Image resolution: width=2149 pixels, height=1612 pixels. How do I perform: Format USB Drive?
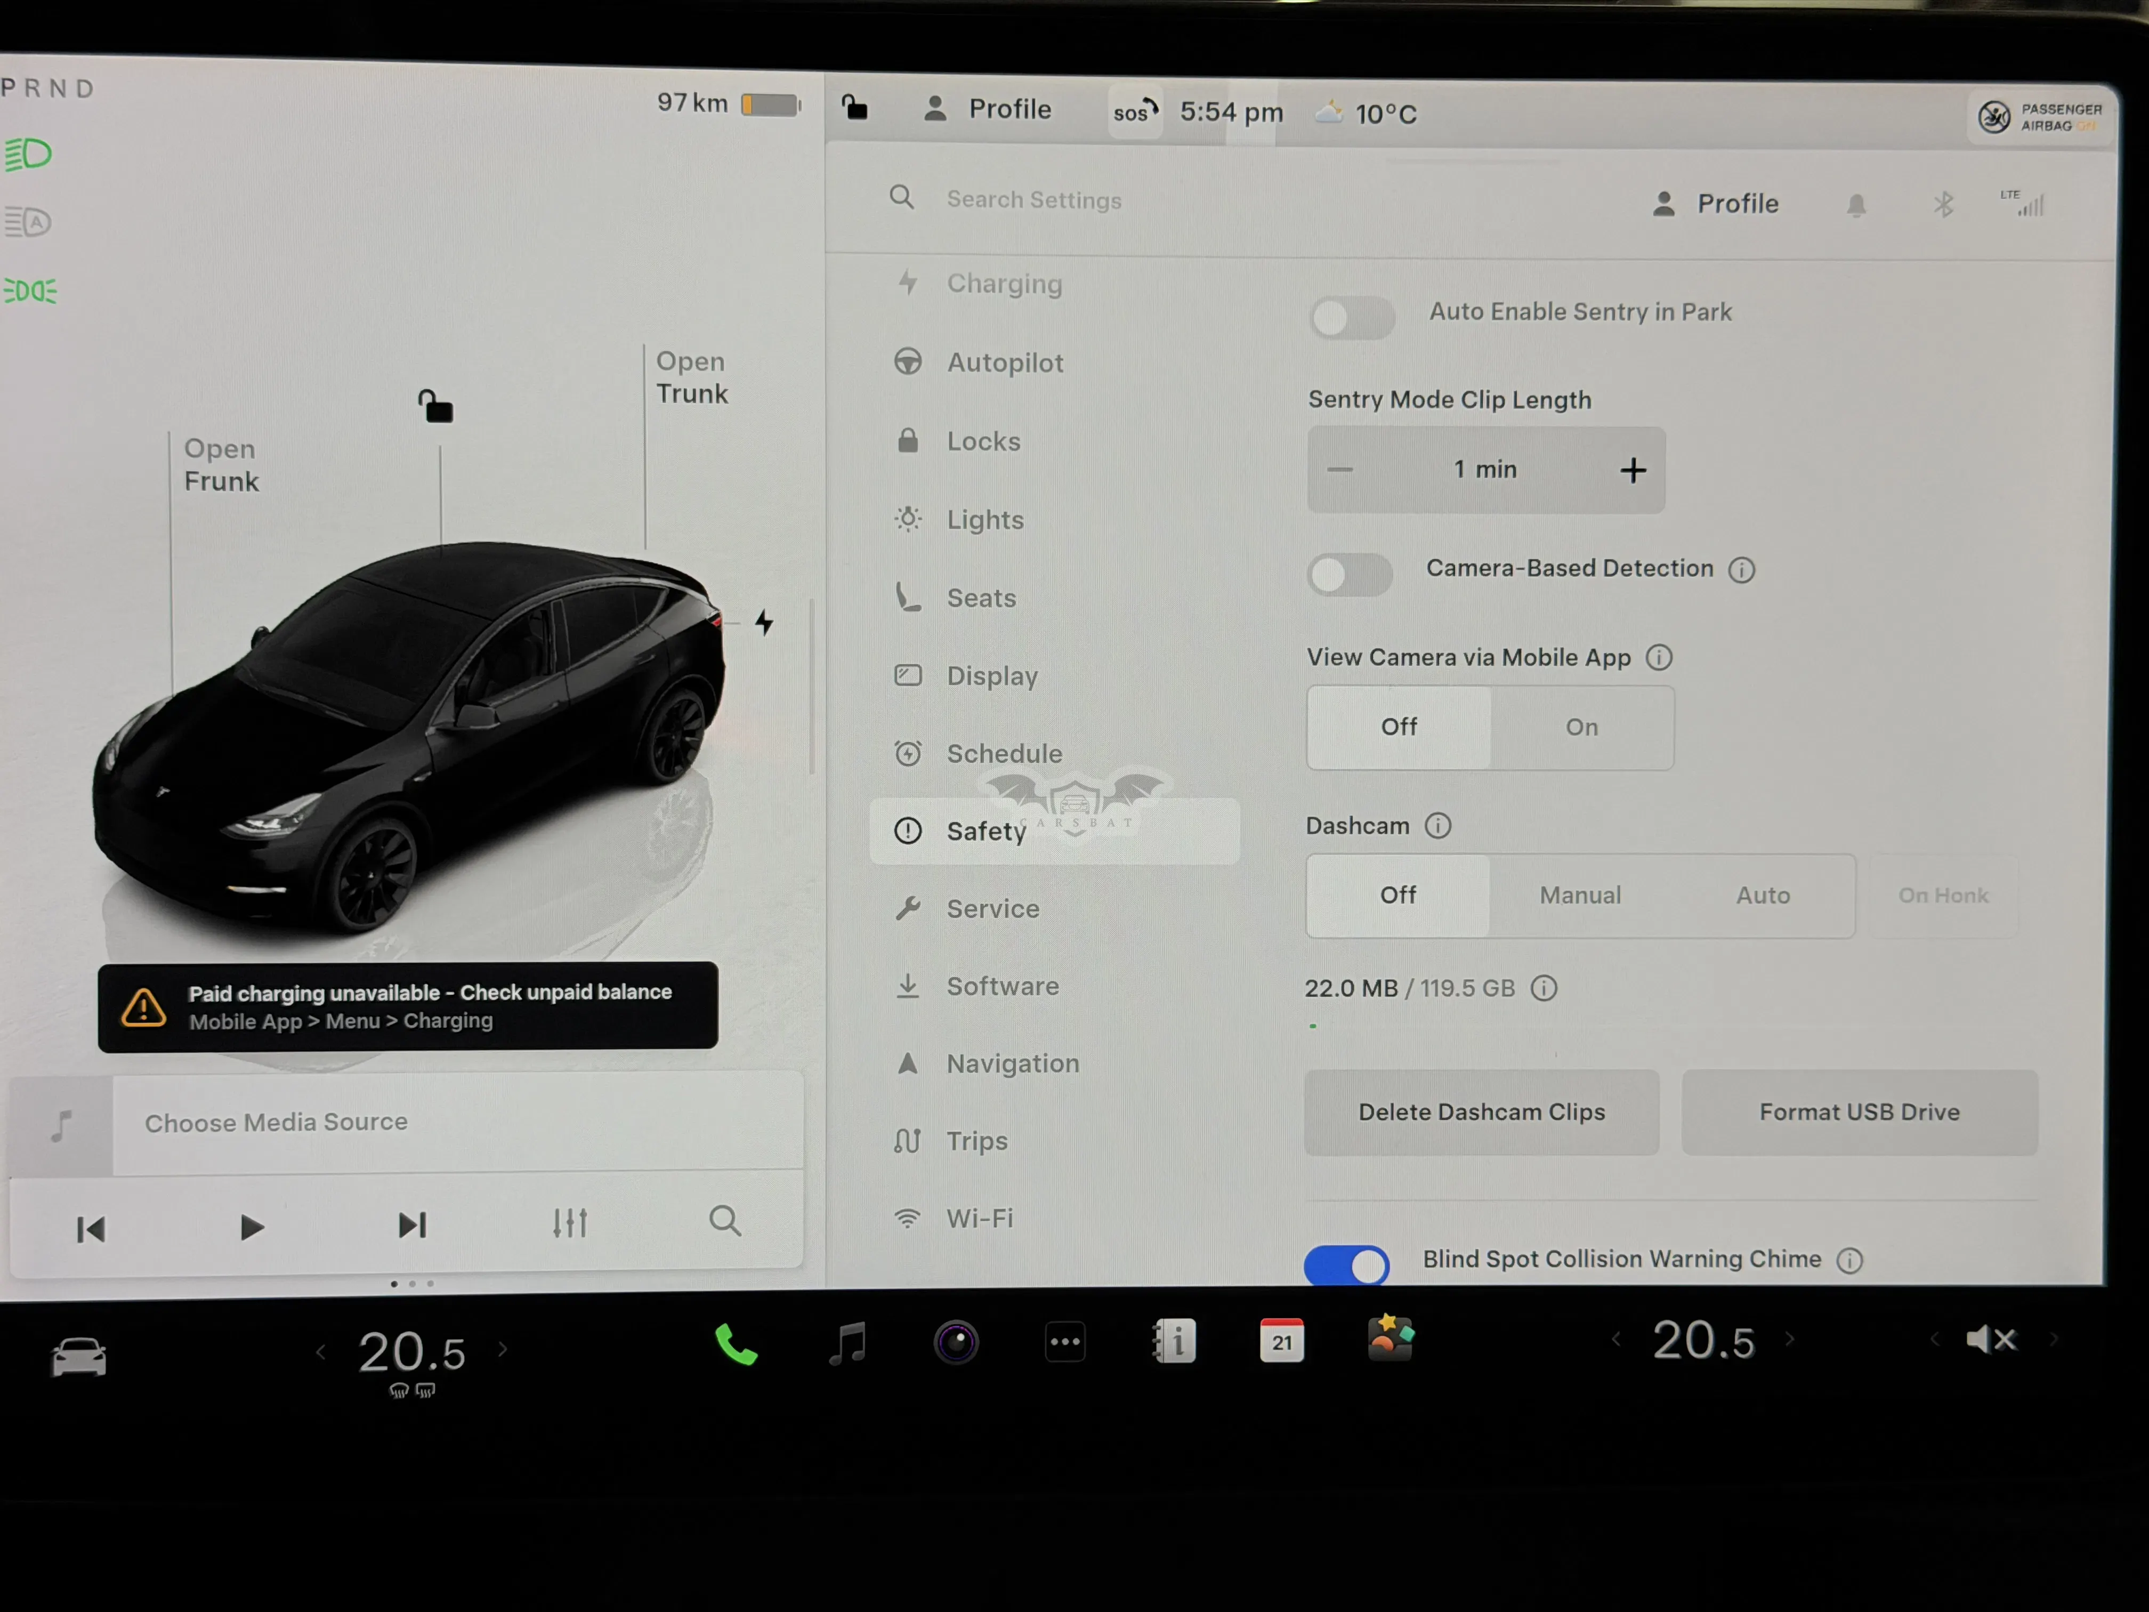(x=1860, y=1113)
